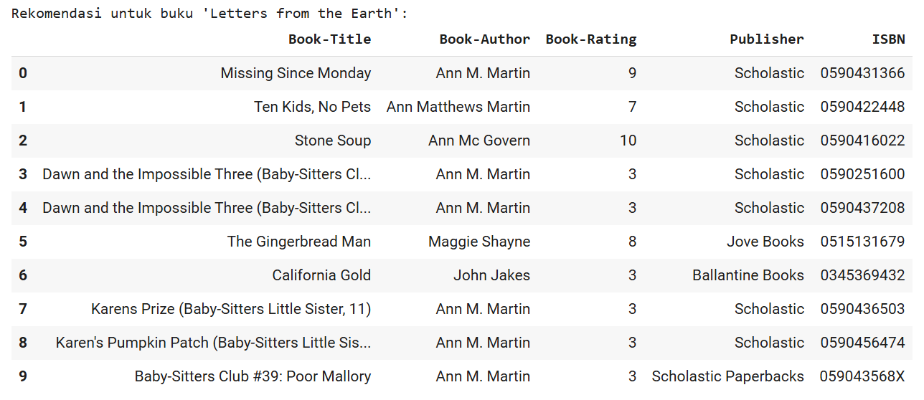The height and width of the screenshot is (400, 924).
Task: Select author cell 'John Jakes'
Action: pyautogui.click(x=491, y=275)
